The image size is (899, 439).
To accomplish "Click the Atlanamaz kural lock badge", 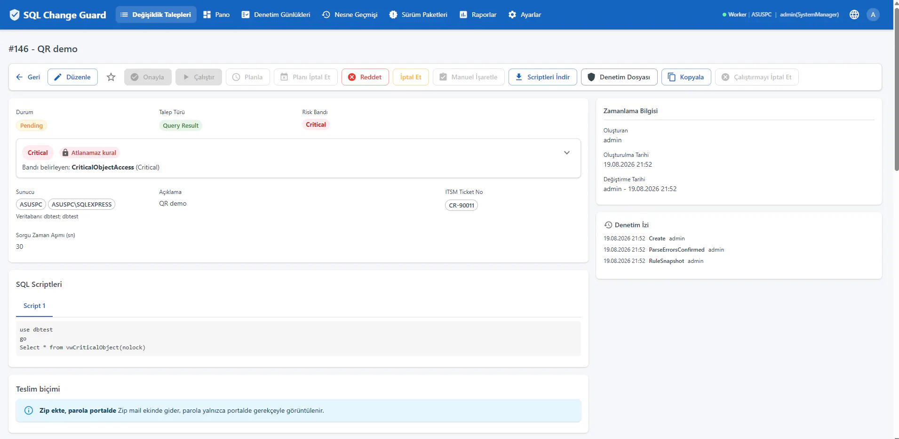I will pyautogui.click(x=89, y=153).
